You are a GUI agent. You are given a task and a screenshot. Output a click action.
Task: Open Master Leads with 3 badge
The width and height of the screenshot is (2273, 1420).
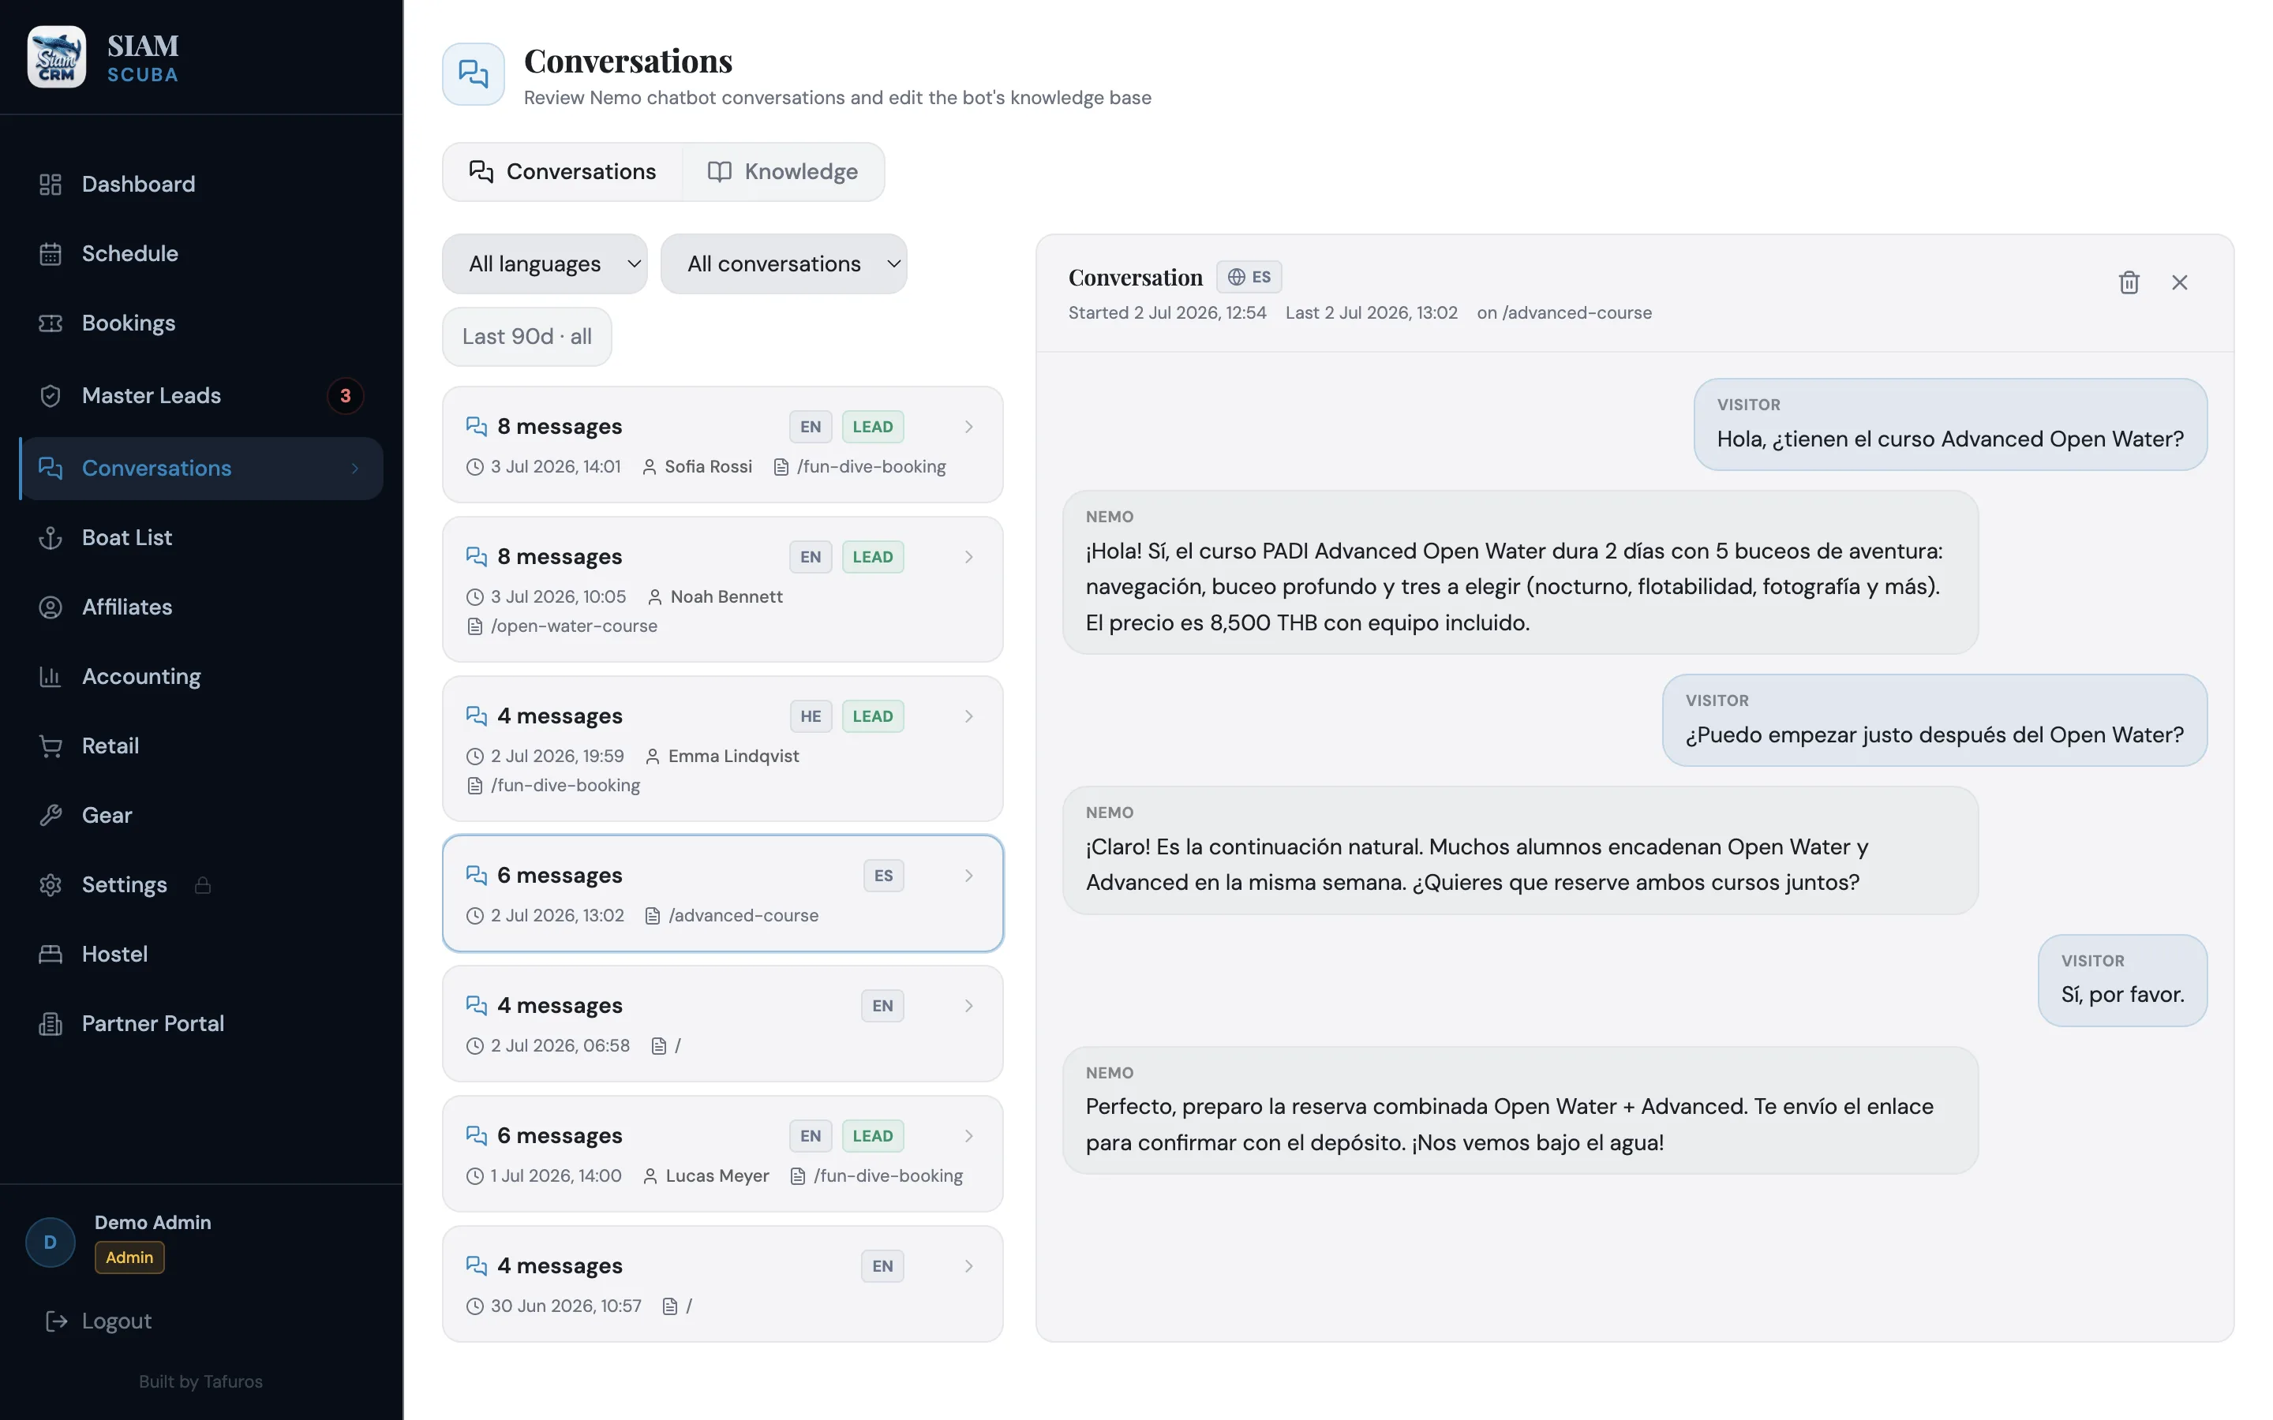(x=201, y=395)
